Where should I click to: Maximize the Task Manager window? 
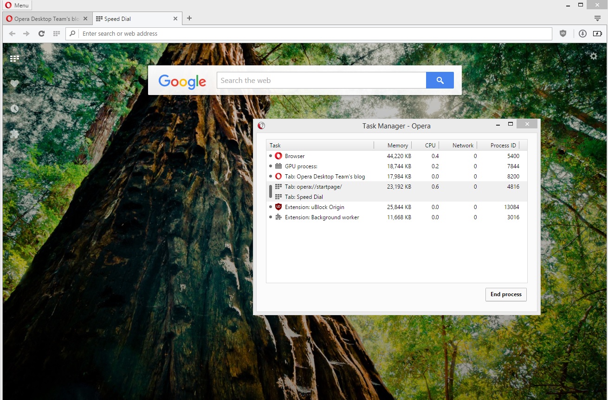pos(511,124)
